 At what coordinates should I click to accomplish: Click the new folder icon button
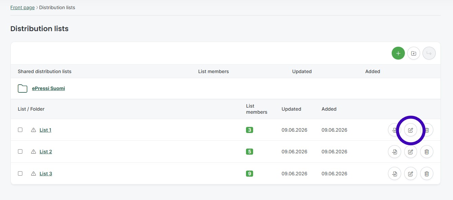(414, 53)
